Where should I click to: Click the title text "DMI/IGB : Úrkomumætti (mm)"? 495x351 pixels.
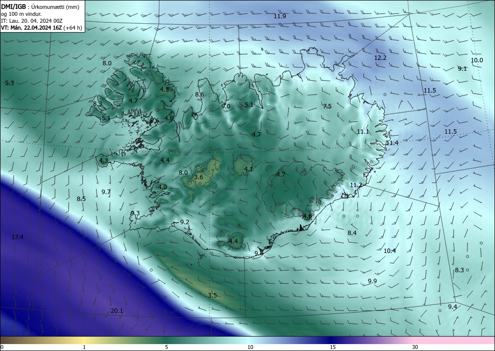[40, 6]
